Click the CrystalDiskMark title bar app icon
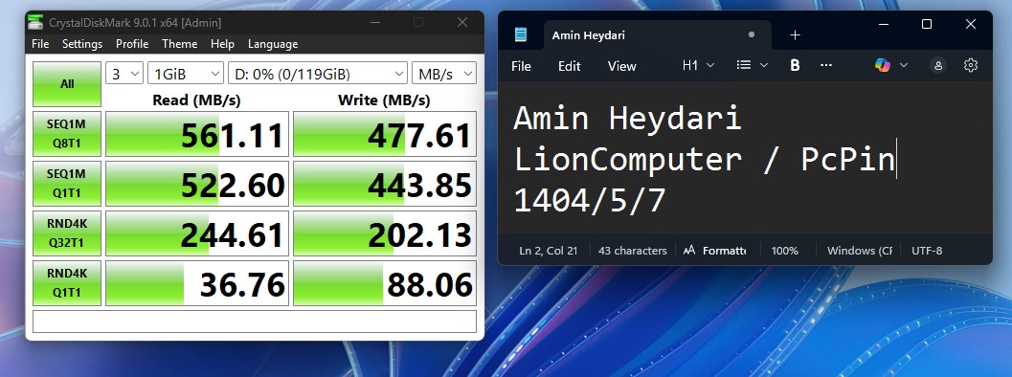Screen dimensions: 1012x377 35,23
